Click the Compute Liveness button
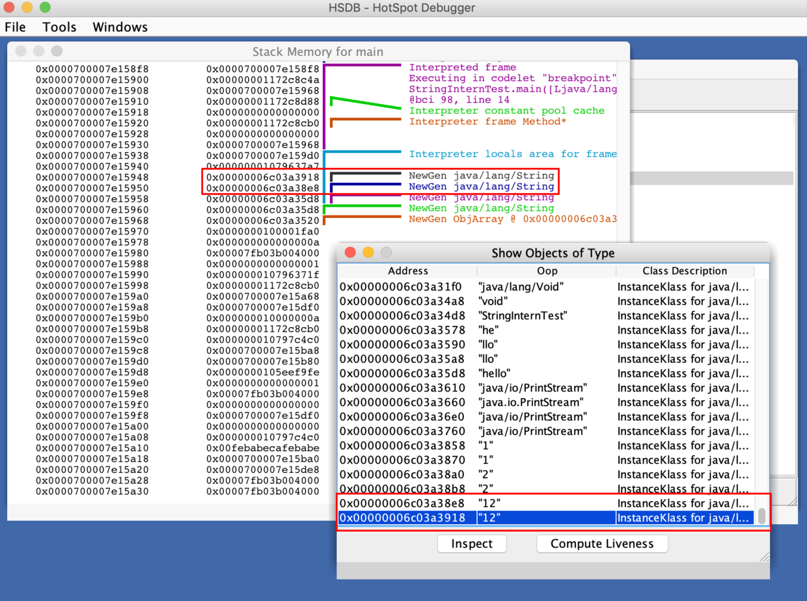The image size is (807, 601). (x=602, y=544)
